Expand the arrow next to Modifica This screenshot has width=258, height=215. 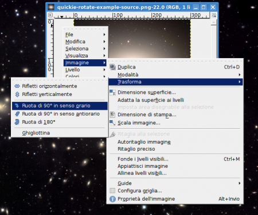pos(104,41)
